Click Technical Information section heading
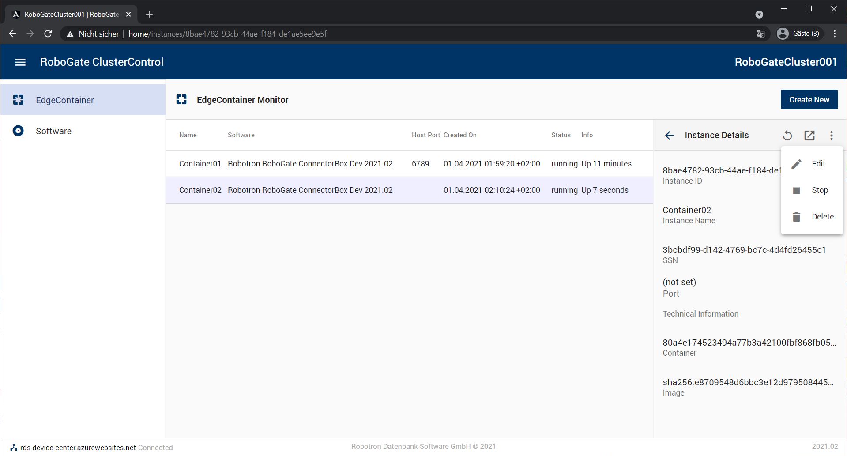Viewport: 847px width, 456px height. 700,314
